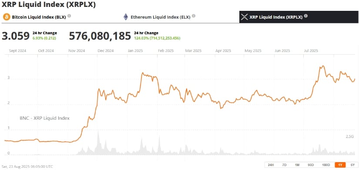Select the XRP Liquid Index (XRPLX) tab
The width and height of the screenshot is (359, 170).
coord(299,17)
